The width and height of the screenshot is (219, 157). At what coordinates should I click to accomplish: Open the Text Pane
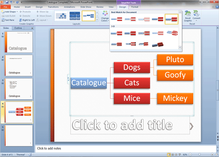[8, 20]
